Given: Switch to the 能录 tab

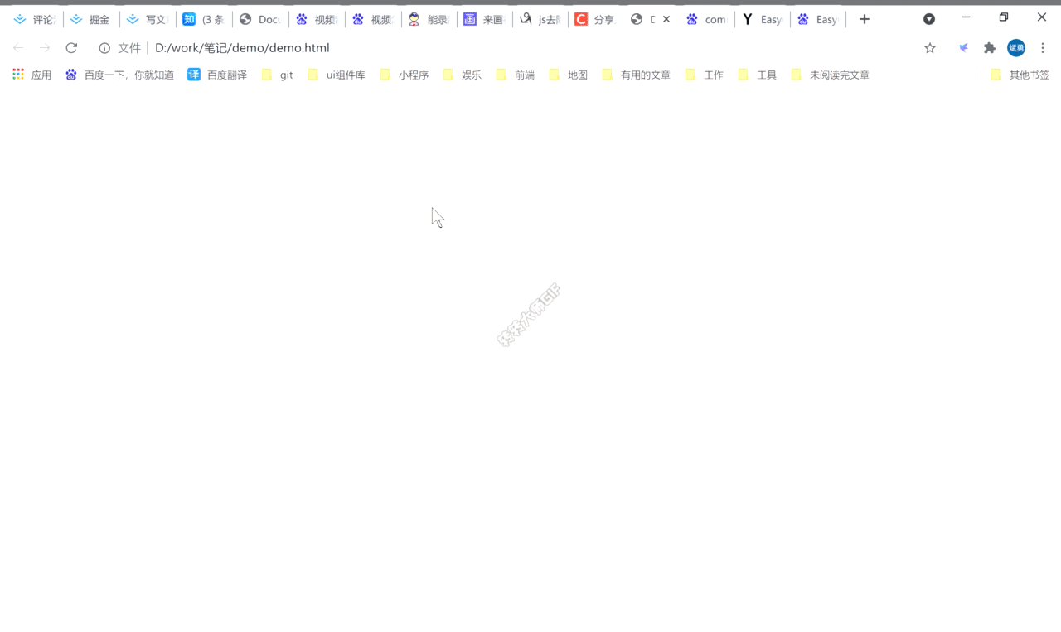Looking at the screenshot, I should (x=429, y=19).
